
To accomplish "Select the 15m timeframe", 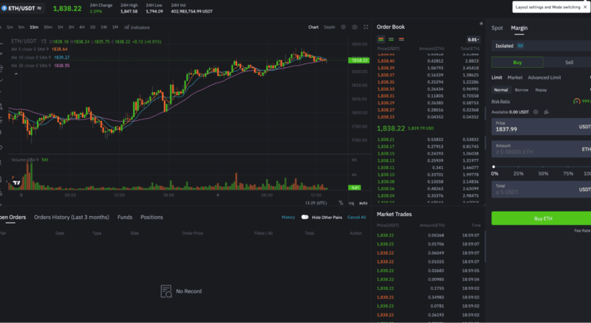I will [x=34, y=27].
